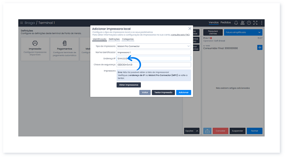Switch to the Pedidos tab

(226, 22)
